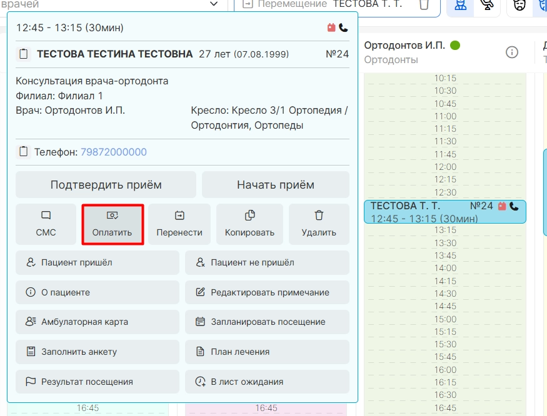The image size is (547, 416).
Task: Open Заполнить анкету
Action: click(x=98, y=352)
